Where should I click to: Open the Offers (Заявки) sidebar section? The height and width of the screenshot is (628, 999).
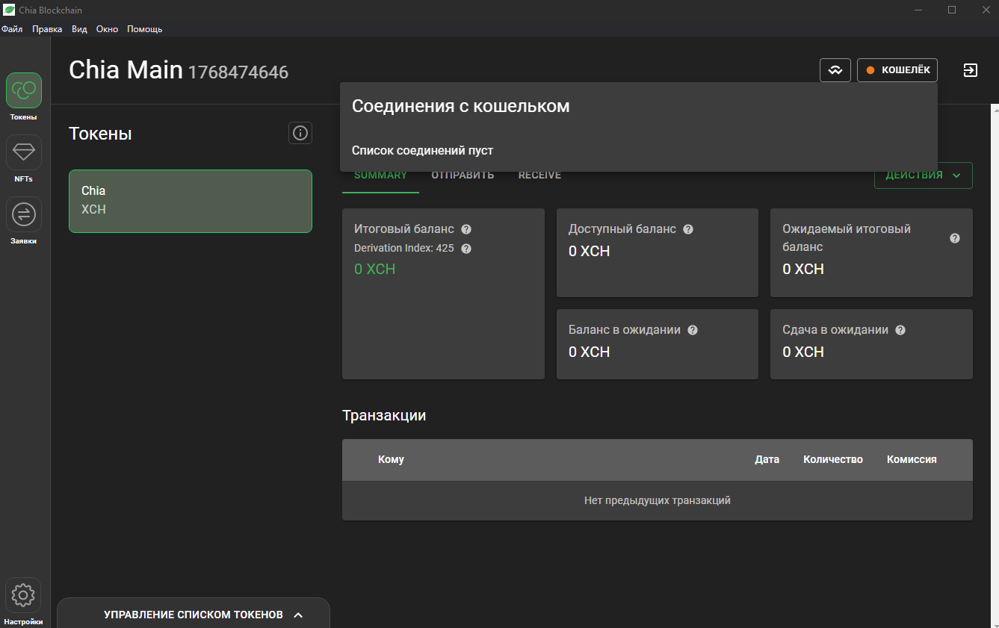(x=24, y=214)
